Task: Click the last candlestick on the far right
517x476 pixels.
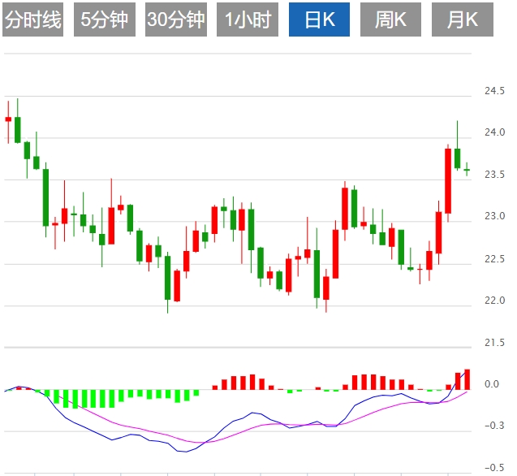Action: [467, 168]
